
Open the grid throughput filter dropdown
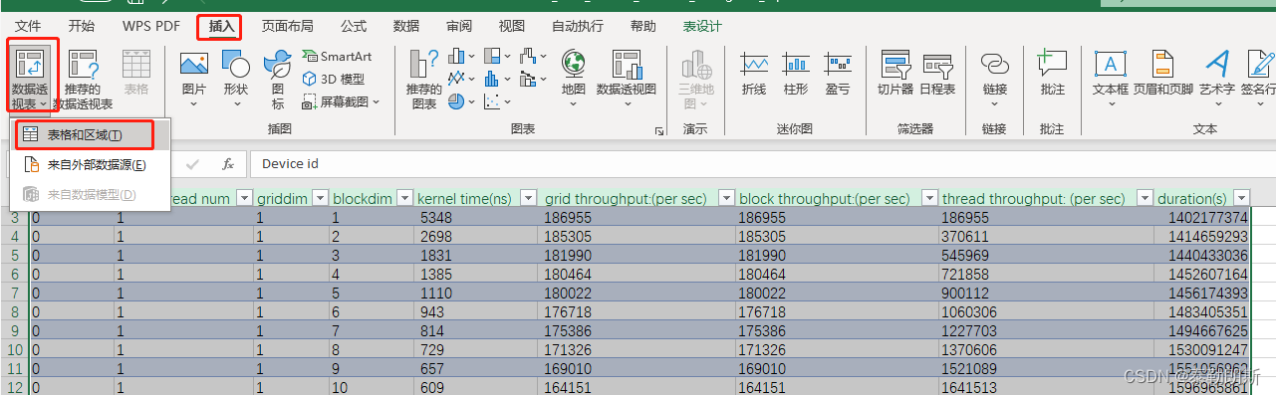point(726,198)
